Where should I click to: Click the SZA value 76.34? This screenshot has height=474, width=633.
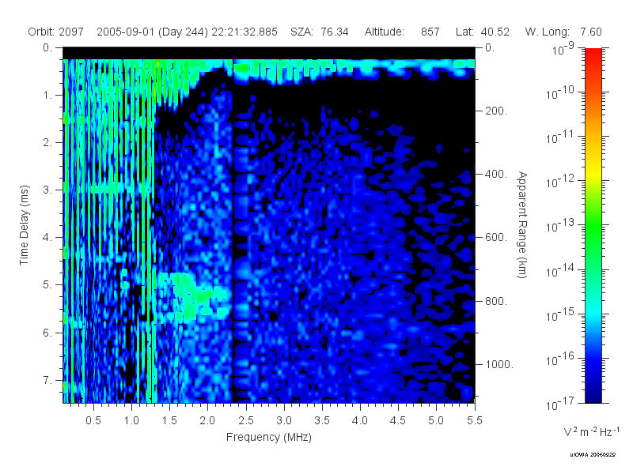[335, 32]
